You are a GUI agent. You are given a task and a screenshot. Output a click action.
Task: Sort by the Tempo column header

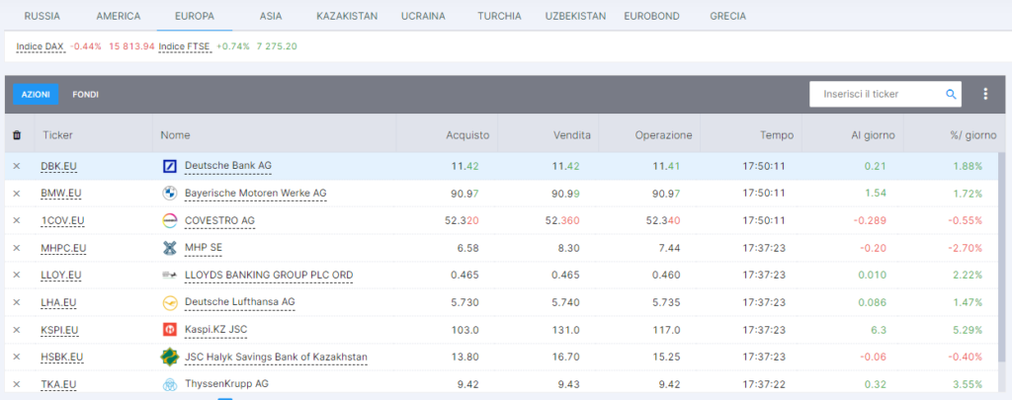click(x=777, y=135)
